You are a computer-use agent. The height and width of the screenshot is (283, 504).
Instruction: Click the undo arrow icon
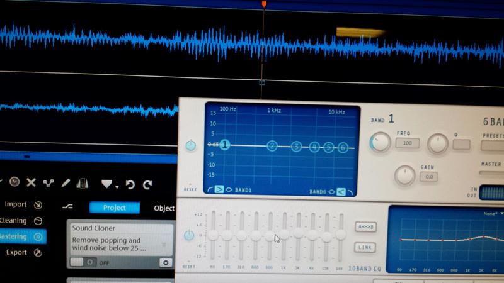click(130, 184)
